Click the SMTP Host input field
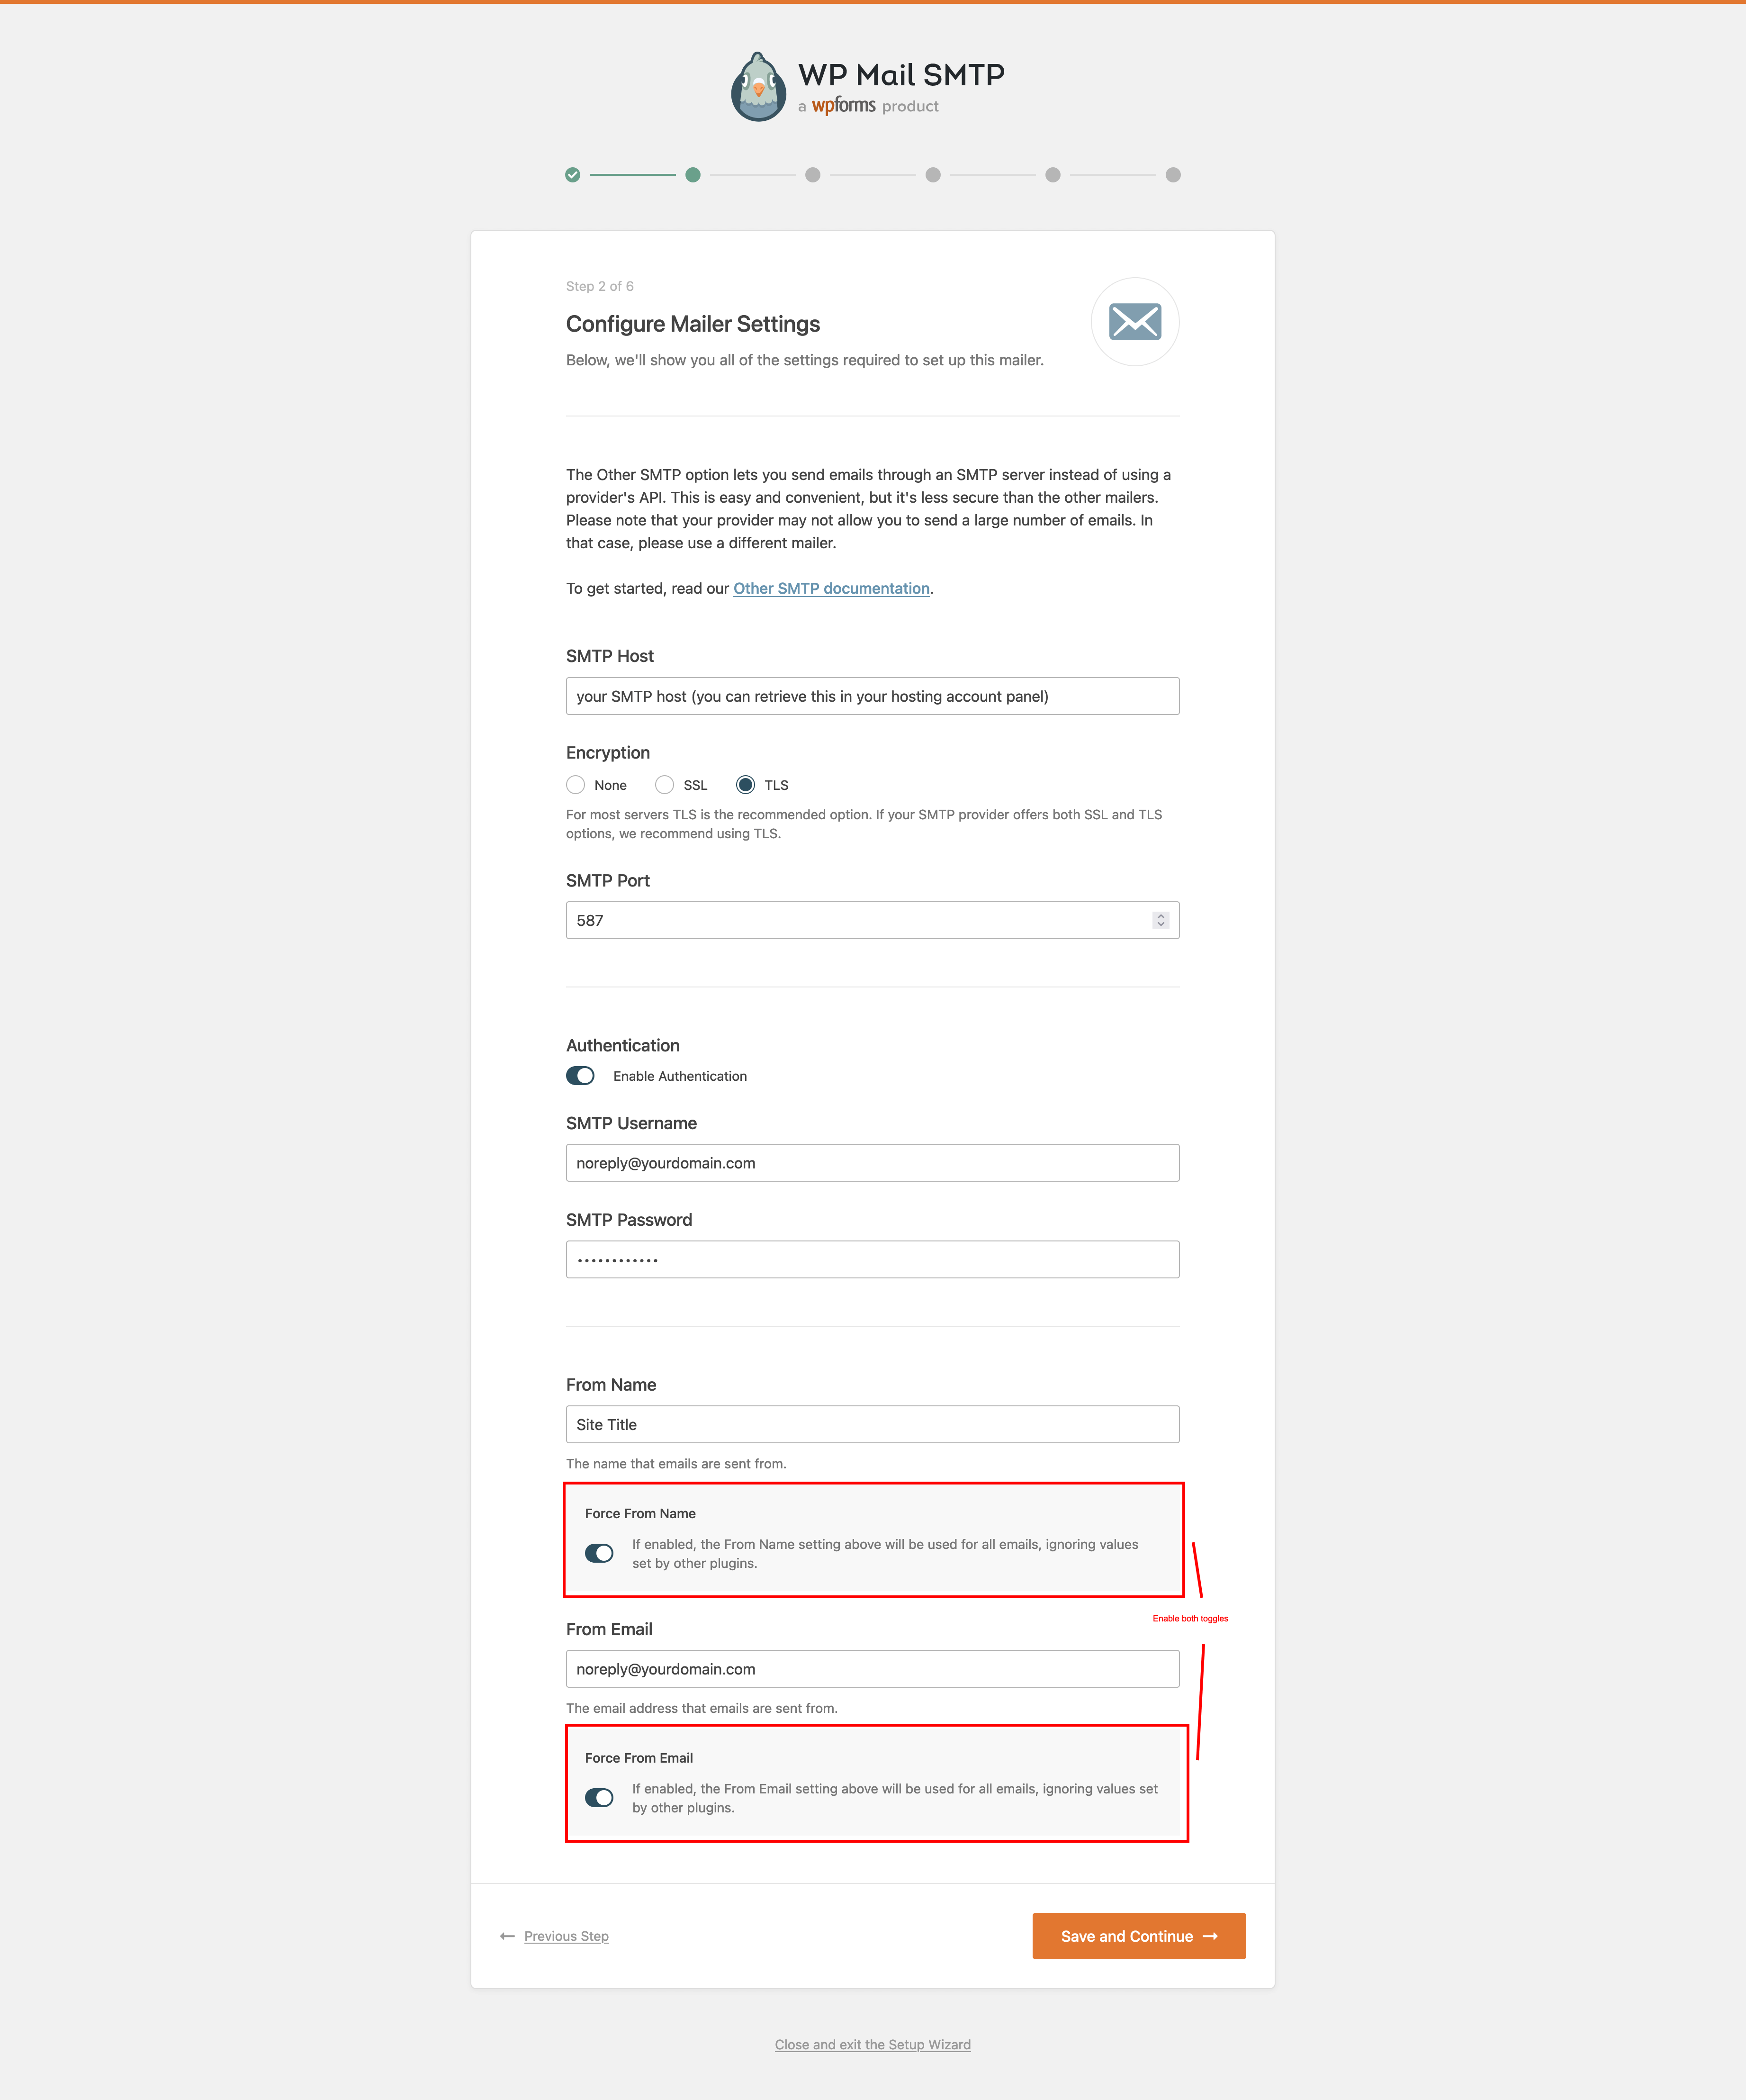The height and width of the screenshot is (2100, 1746). click(x=873, y=696)
